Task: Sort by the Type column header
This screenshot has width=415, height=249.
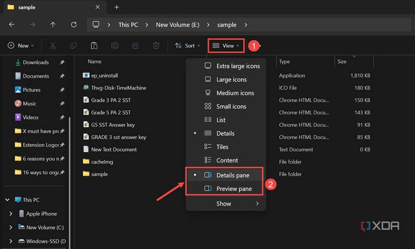Action: coord(285,62)
